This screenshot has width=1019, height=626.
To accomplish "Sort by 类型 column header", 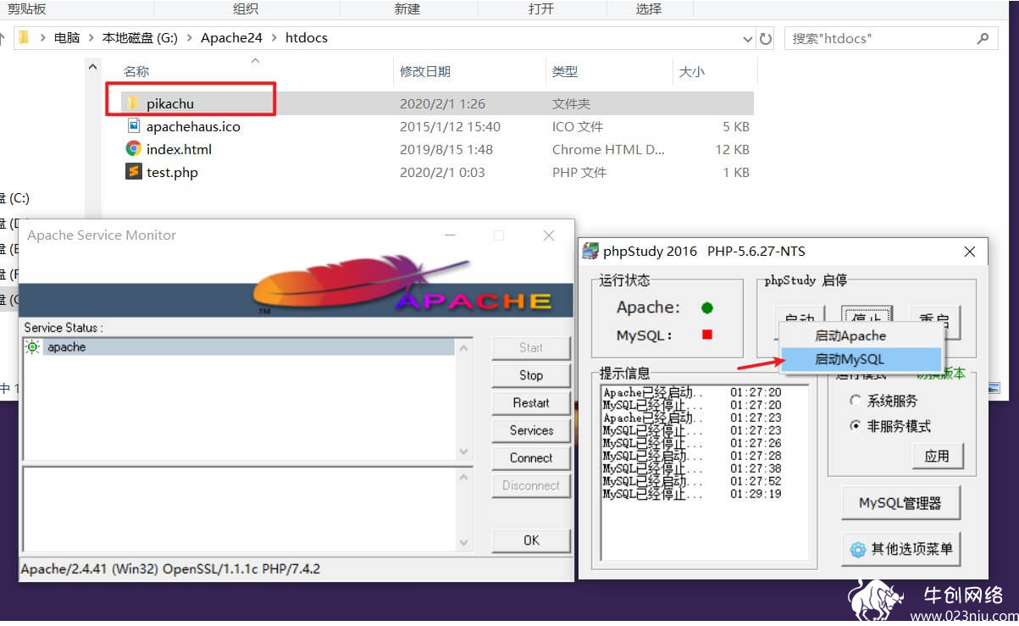I will (x=565, y=72).
